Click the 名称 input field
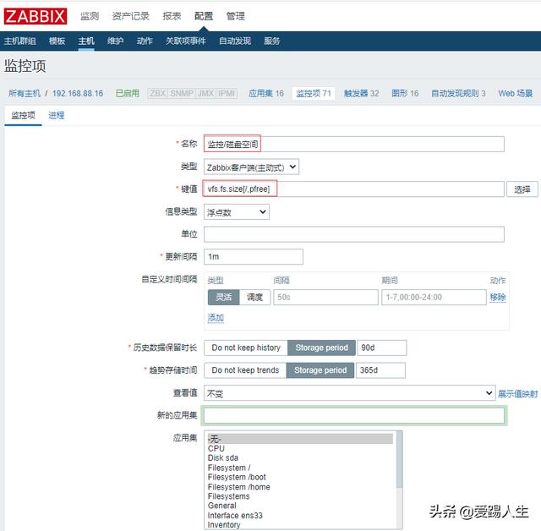Image resolution: width=541 pixels, height=531 pixels. coord(354,144)
